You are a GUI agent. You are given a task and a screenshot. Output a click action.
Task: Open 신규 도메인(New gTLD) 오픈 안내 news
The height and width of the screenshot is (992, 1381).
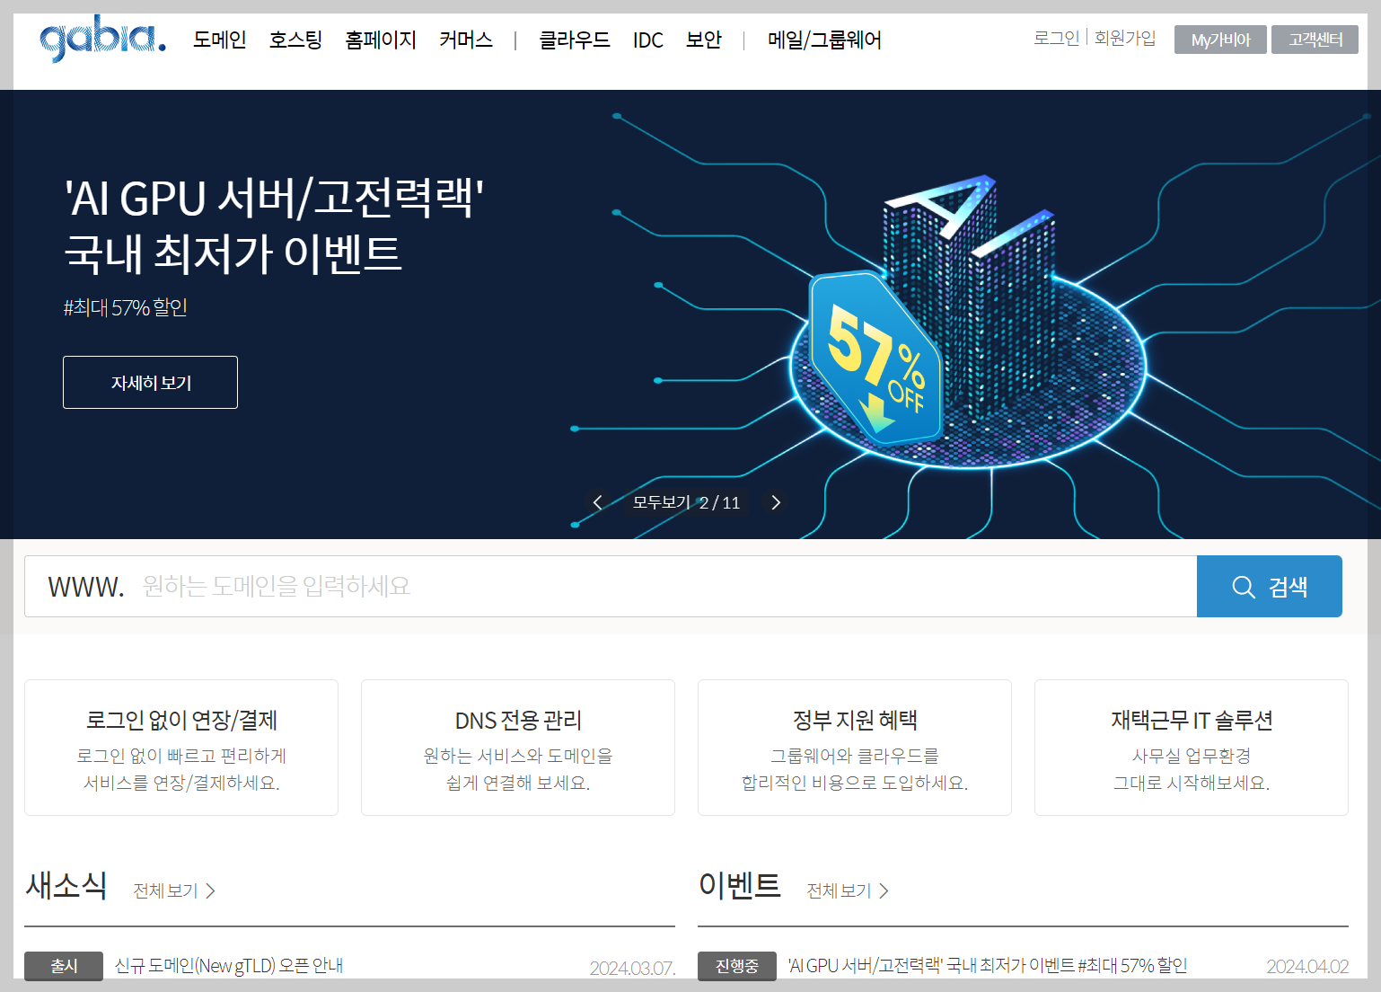pos(229,966)
